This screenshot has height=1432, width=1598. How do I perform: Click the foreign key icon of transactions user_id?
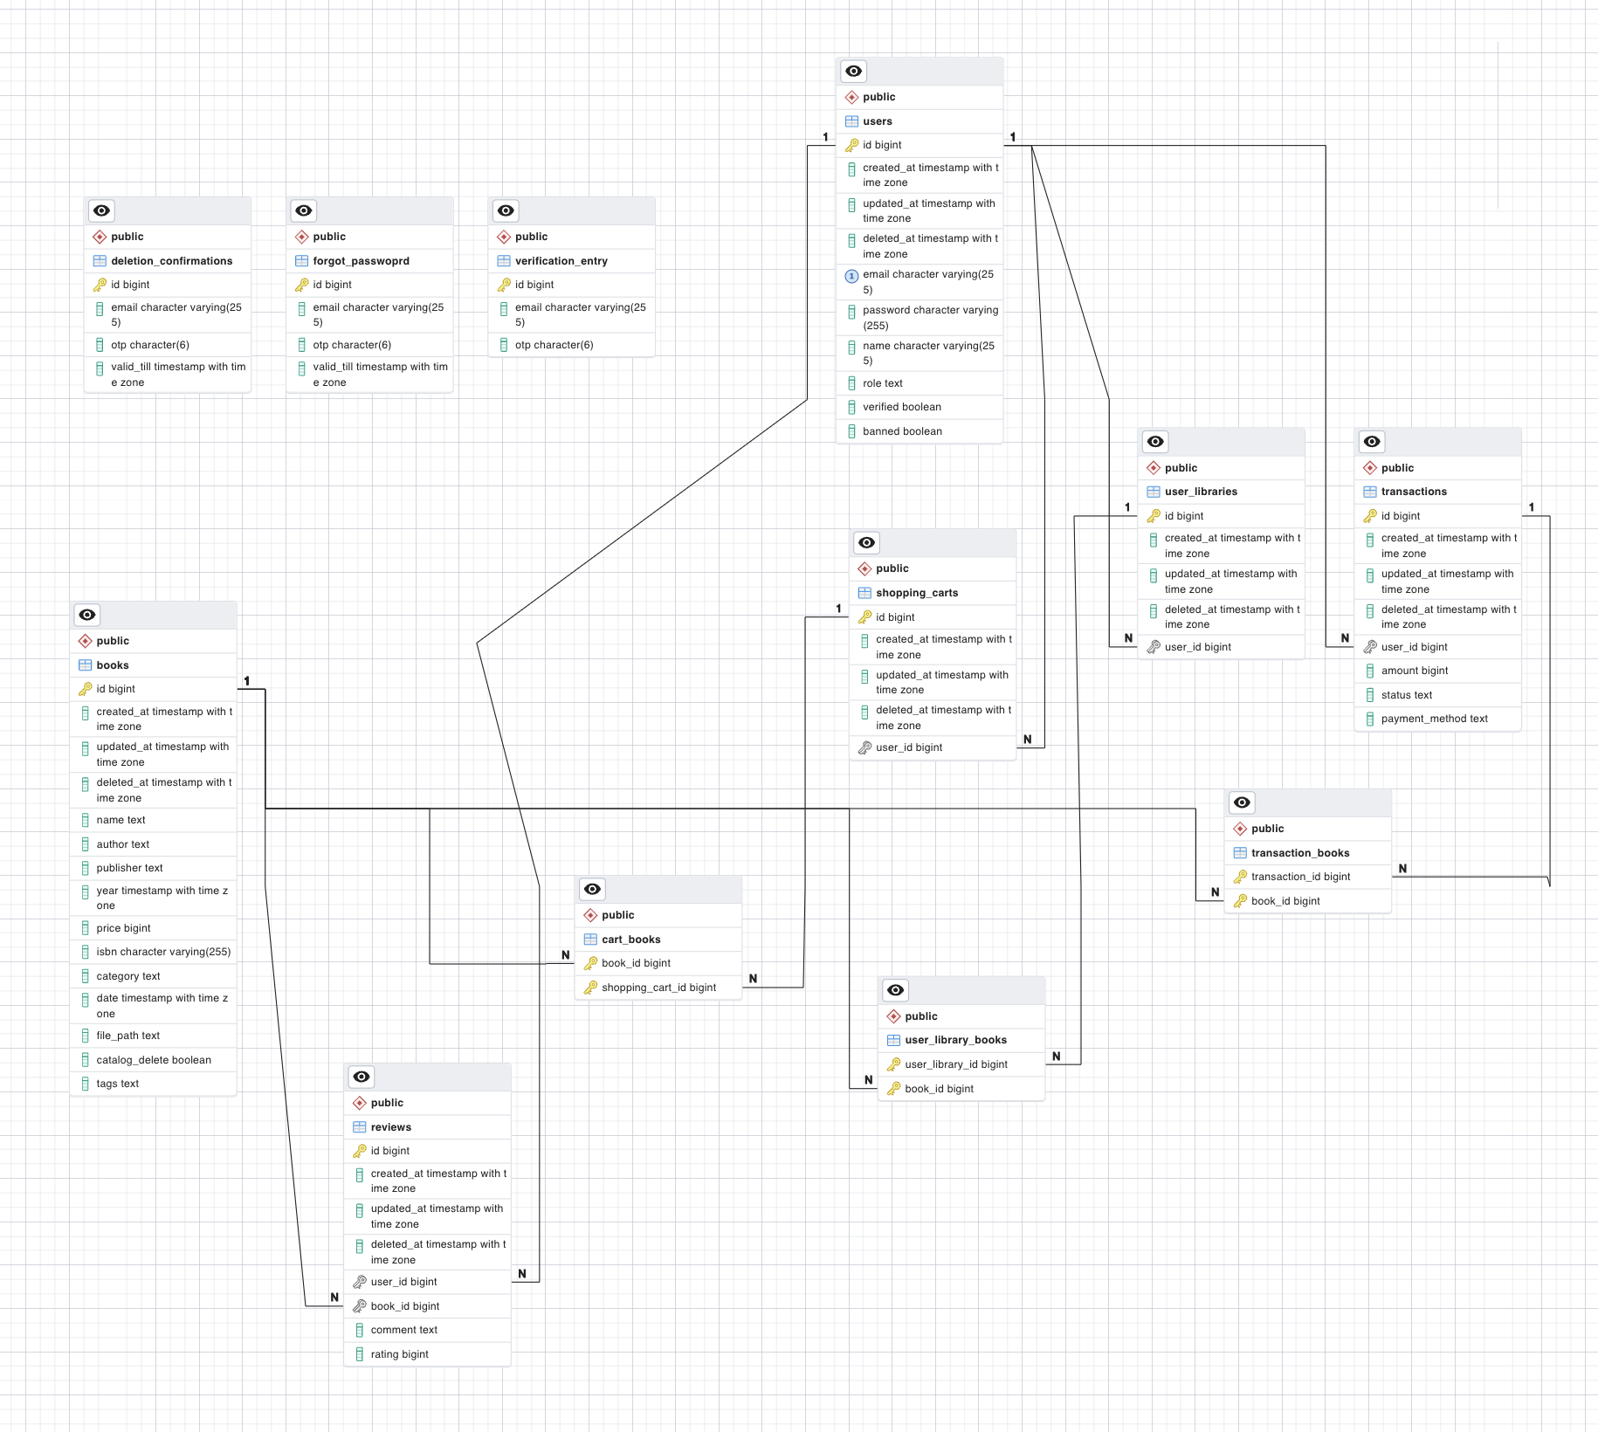[x=1370, y=648]
